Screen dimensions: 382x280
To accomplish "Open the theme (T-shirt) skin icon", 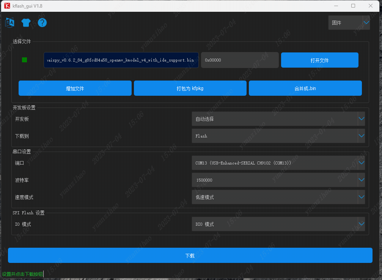I will point(26,23).
